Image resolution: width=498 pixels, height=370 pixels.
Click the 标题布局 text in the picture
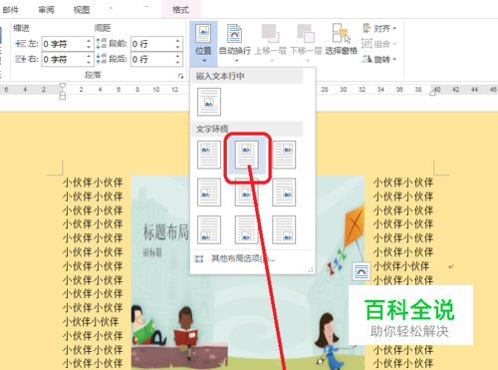[x=165, y=232]
